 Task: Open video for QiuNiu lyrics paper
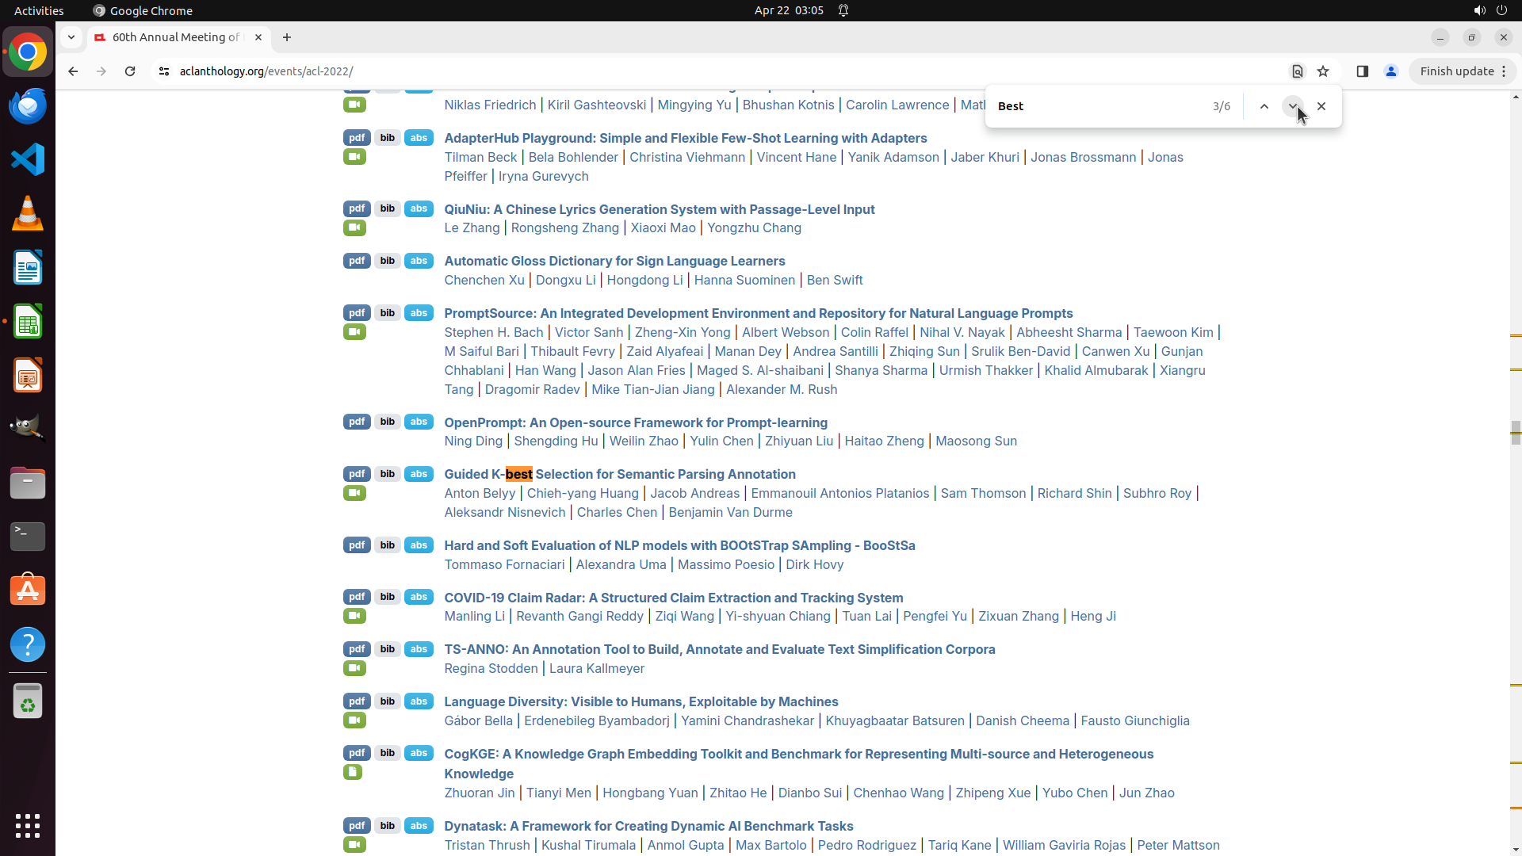tap(354, 228)
